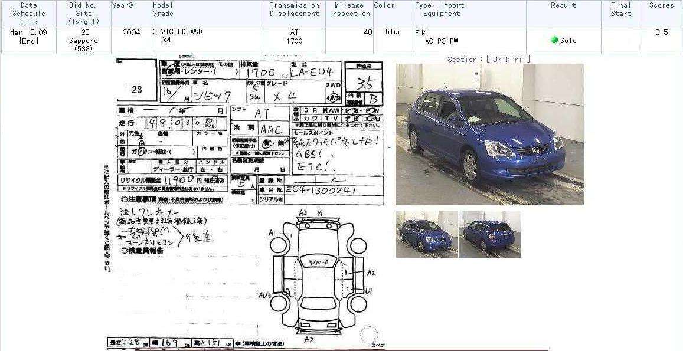Open the rear-view small thumbnail
Image resolution: width=683 pixels, height=351 pixels.
pyautogui.click(x=489, y=234)
